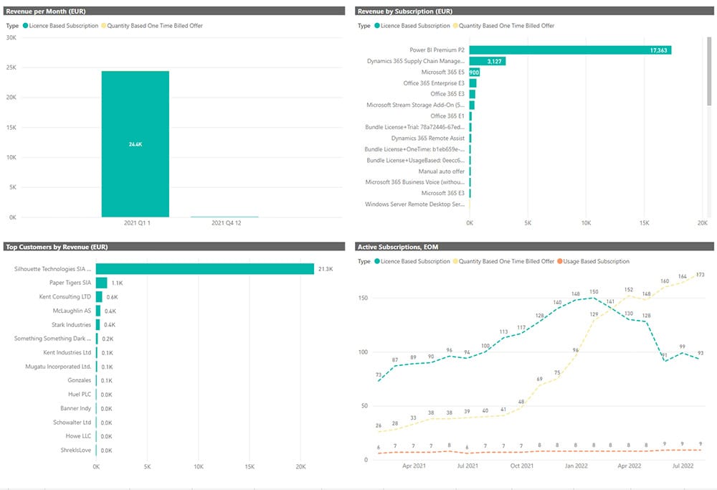717x490 pixels.
Task: Select the Silhouette Technologies SIA revenue bar
Action: click(204, 269)
